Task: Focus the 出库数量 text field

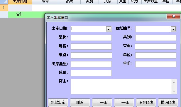Action: point(91,64)
